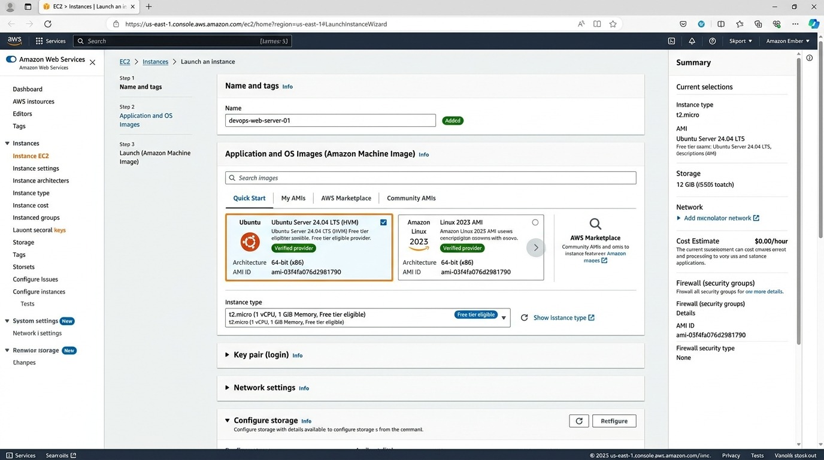
Task: Open the Skport region dropdown
Action: pos(741,41)
